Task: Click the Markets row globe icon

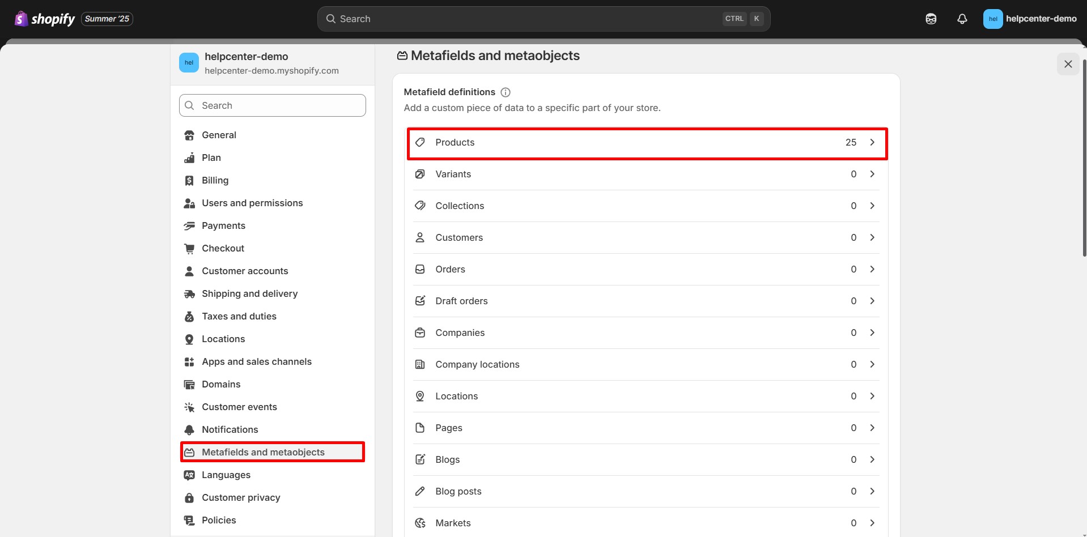Action: (420, 523)
